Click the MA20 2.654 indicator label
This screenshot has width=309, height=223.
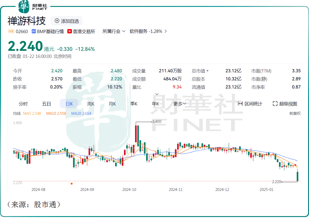[x=81, y=114]
